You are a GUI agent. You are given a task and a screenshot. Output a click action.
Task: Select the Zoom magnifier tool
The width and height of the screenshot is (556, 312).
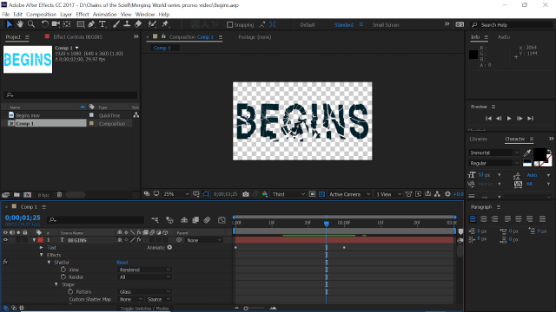(x=31, y=24)
